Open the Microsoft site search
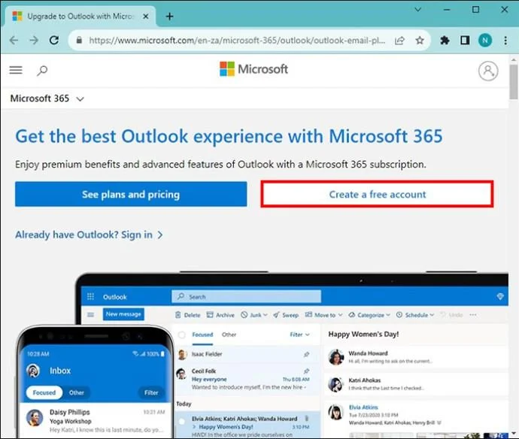519x439 pixels. coord(42,70)
